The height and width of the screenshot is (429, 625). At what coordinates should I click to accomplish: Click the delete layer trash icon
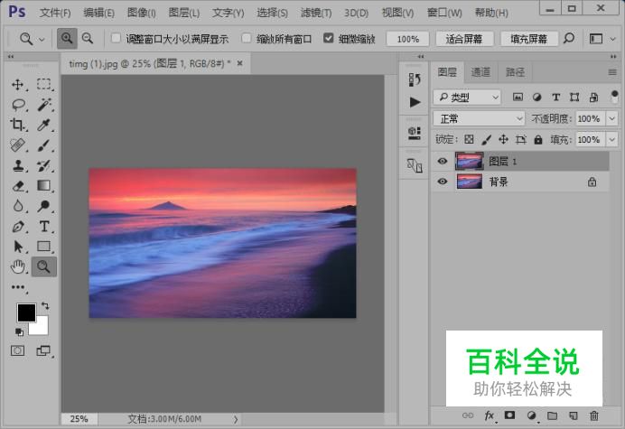[x=594, y=415]
